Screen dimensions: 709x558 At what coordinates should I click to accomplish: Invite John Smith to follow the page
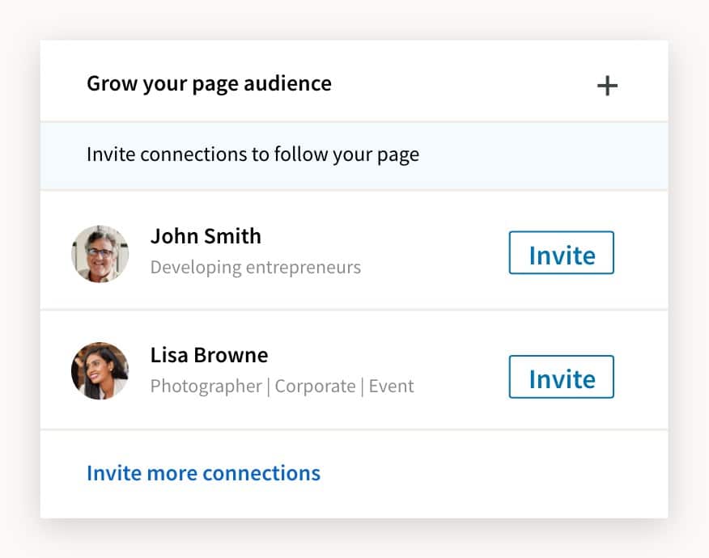[x=561, y=253]
